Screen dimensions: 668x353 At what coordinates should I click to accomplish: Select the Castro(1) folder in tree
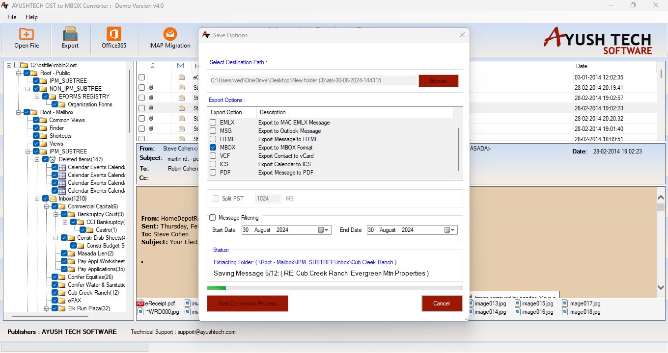click(107, 230)
